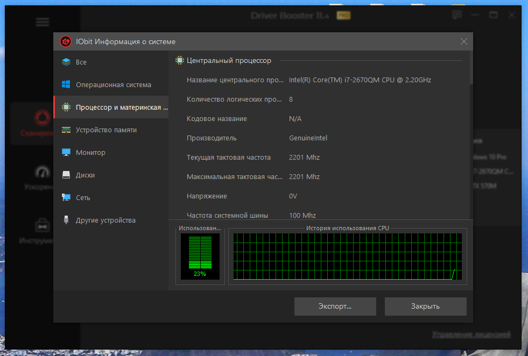Click the toolbox icon in Driver Booster sidebar
Screen dimensions: 528x356
tap(43, 225)
